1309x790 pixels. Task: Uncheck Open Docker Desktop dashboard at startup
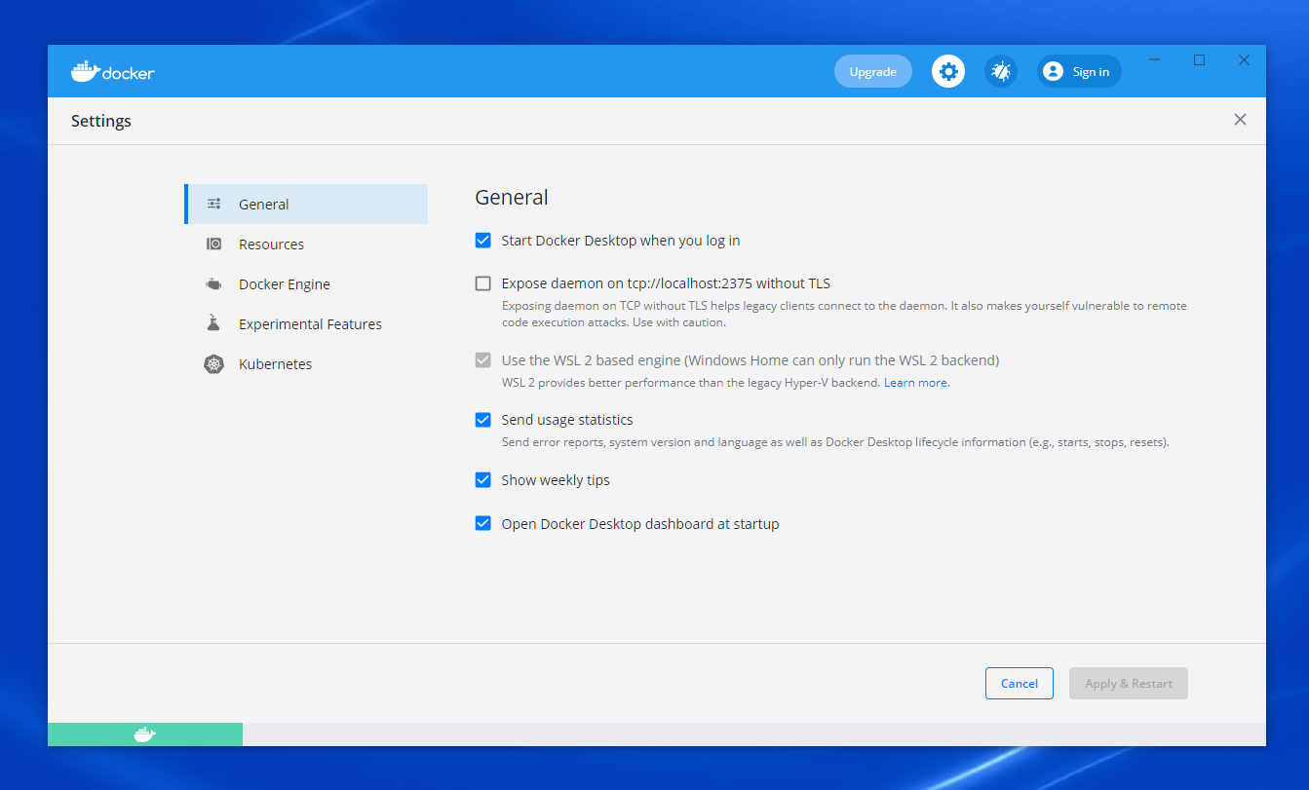[x=482, y=523]
